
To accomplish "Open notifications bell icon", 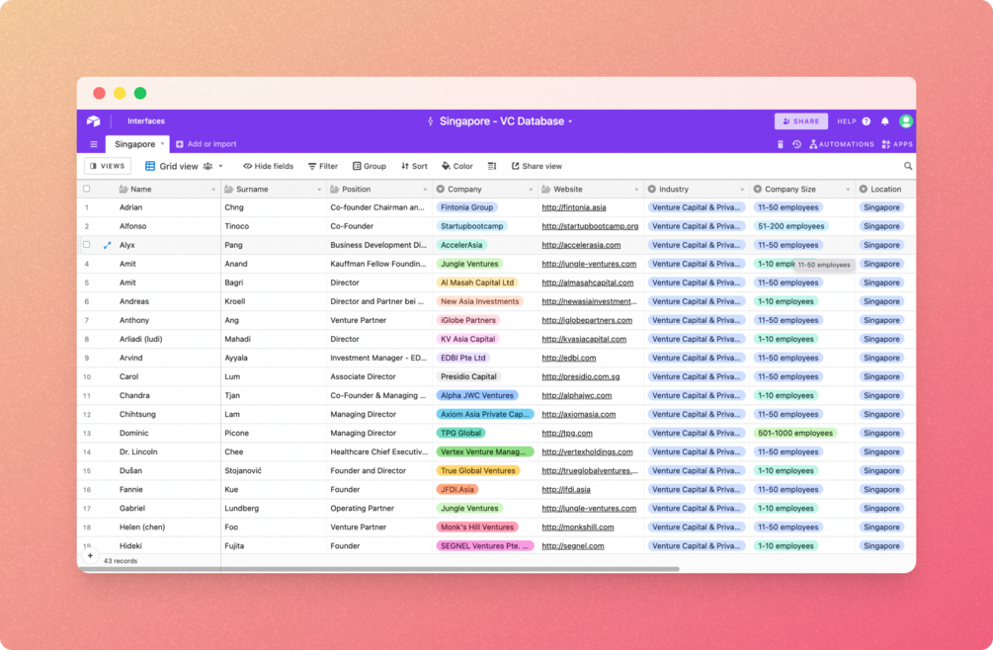I will click(884, 121).
